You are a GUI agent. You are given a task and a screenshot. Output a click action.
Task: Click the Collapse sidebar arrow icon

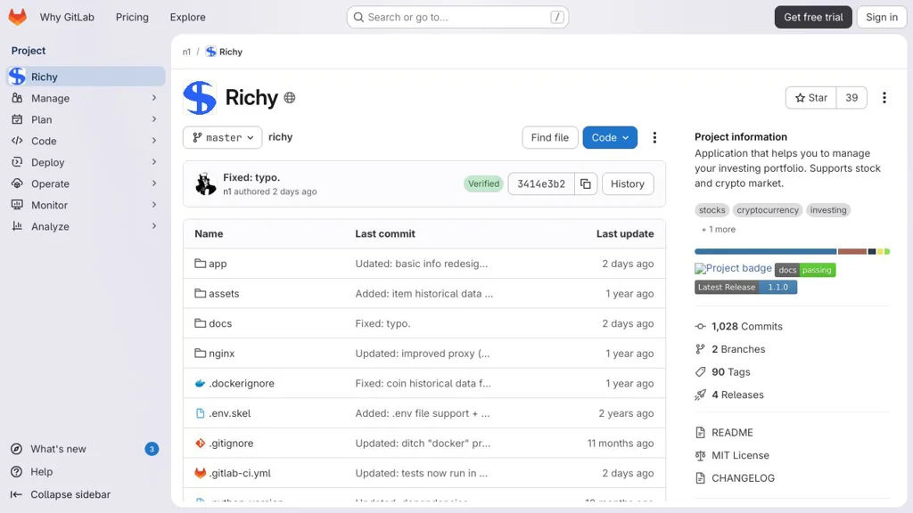16,494
